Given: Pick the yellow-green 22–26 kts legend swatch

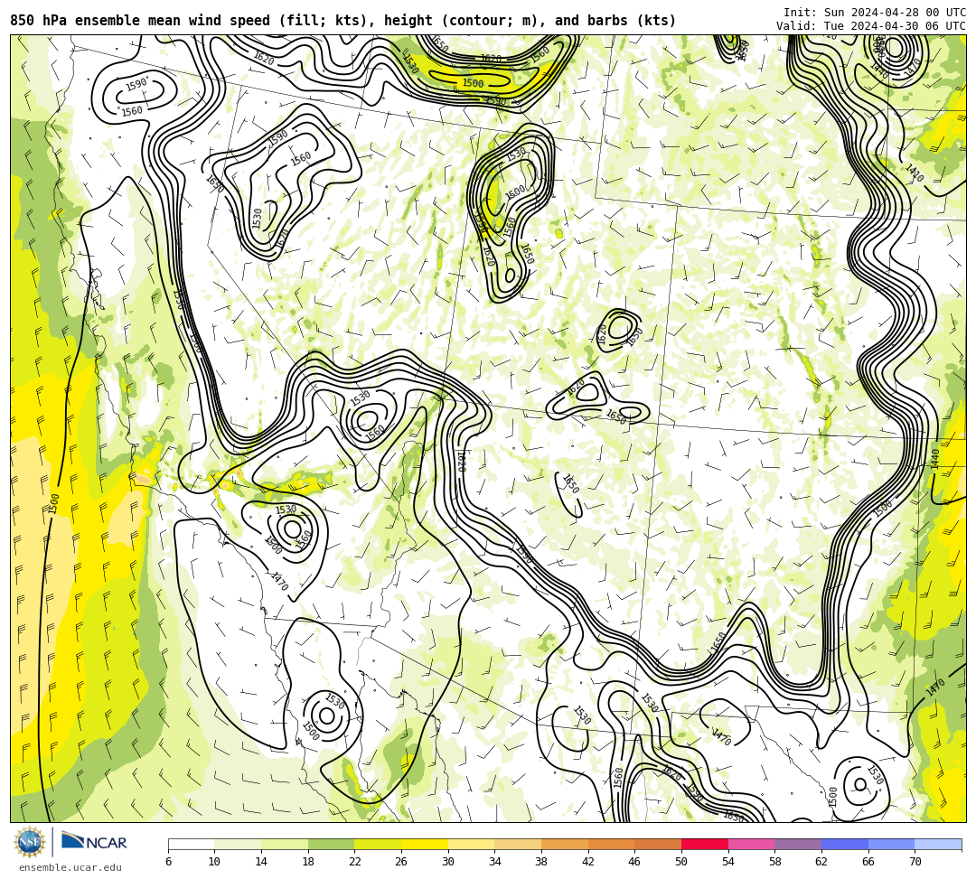Looking at the screenshot, I should tap(378, 844).
